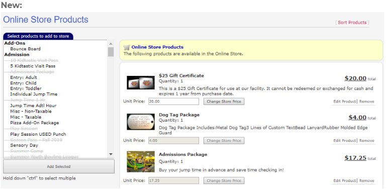
Task: Select Jump Time Adtl Hour in list
Action: coord(33,106)
